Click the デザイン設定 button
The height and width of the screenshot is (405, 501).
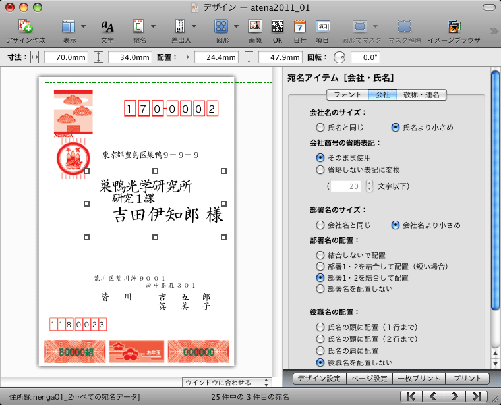319,379
